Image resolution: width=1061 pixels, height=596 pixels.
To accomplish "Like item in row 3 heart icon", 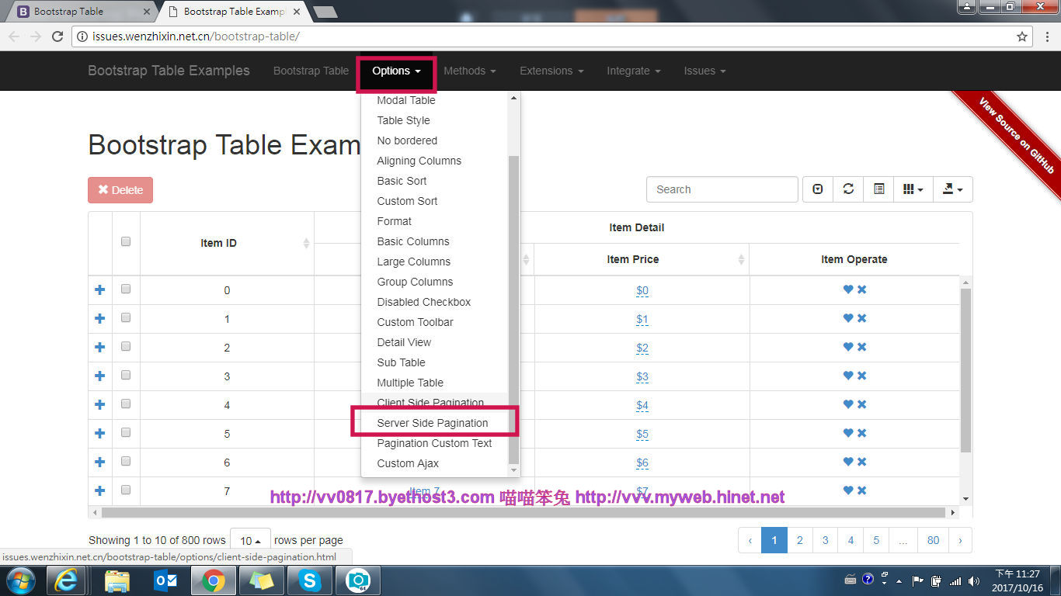I will (848, 376).
